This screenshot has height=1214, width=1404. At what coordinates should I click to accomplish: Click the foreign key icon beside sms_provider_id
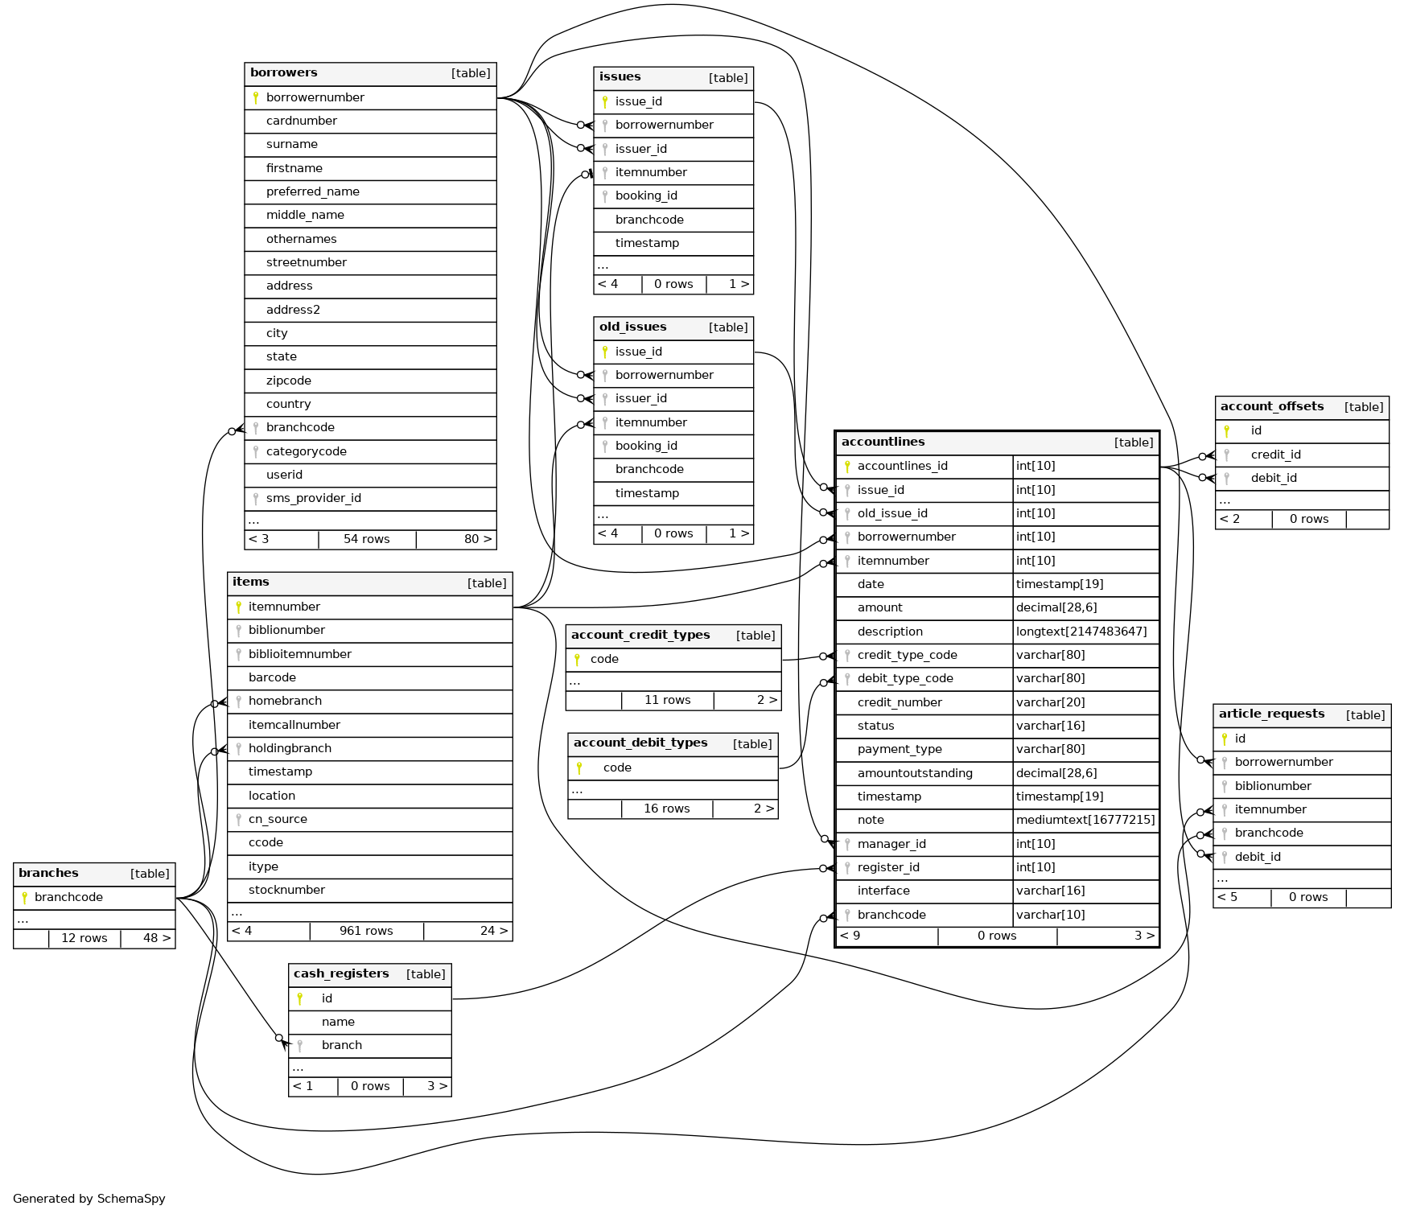(x=256, y=498)
